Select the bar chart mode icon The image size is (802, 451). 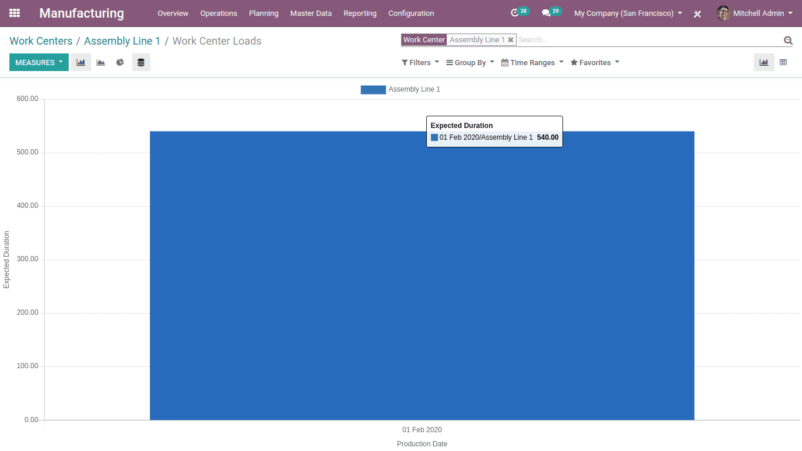coord(81,62)
